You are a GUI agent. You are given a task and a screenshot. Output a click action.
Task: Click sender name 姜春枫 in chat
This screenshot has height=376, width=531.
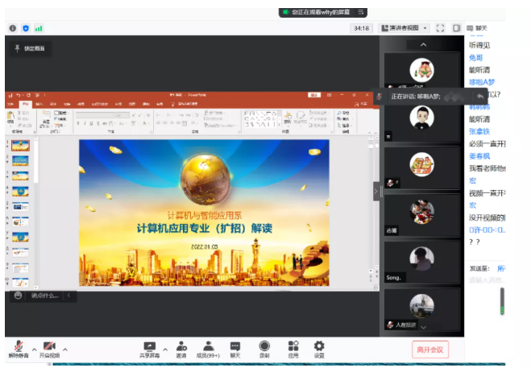point(479,156)
